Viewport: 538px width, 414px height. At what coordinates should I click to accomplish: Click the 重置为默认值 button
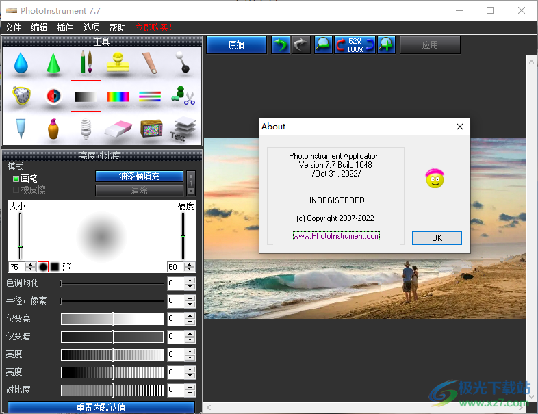(x=101, y=407)
